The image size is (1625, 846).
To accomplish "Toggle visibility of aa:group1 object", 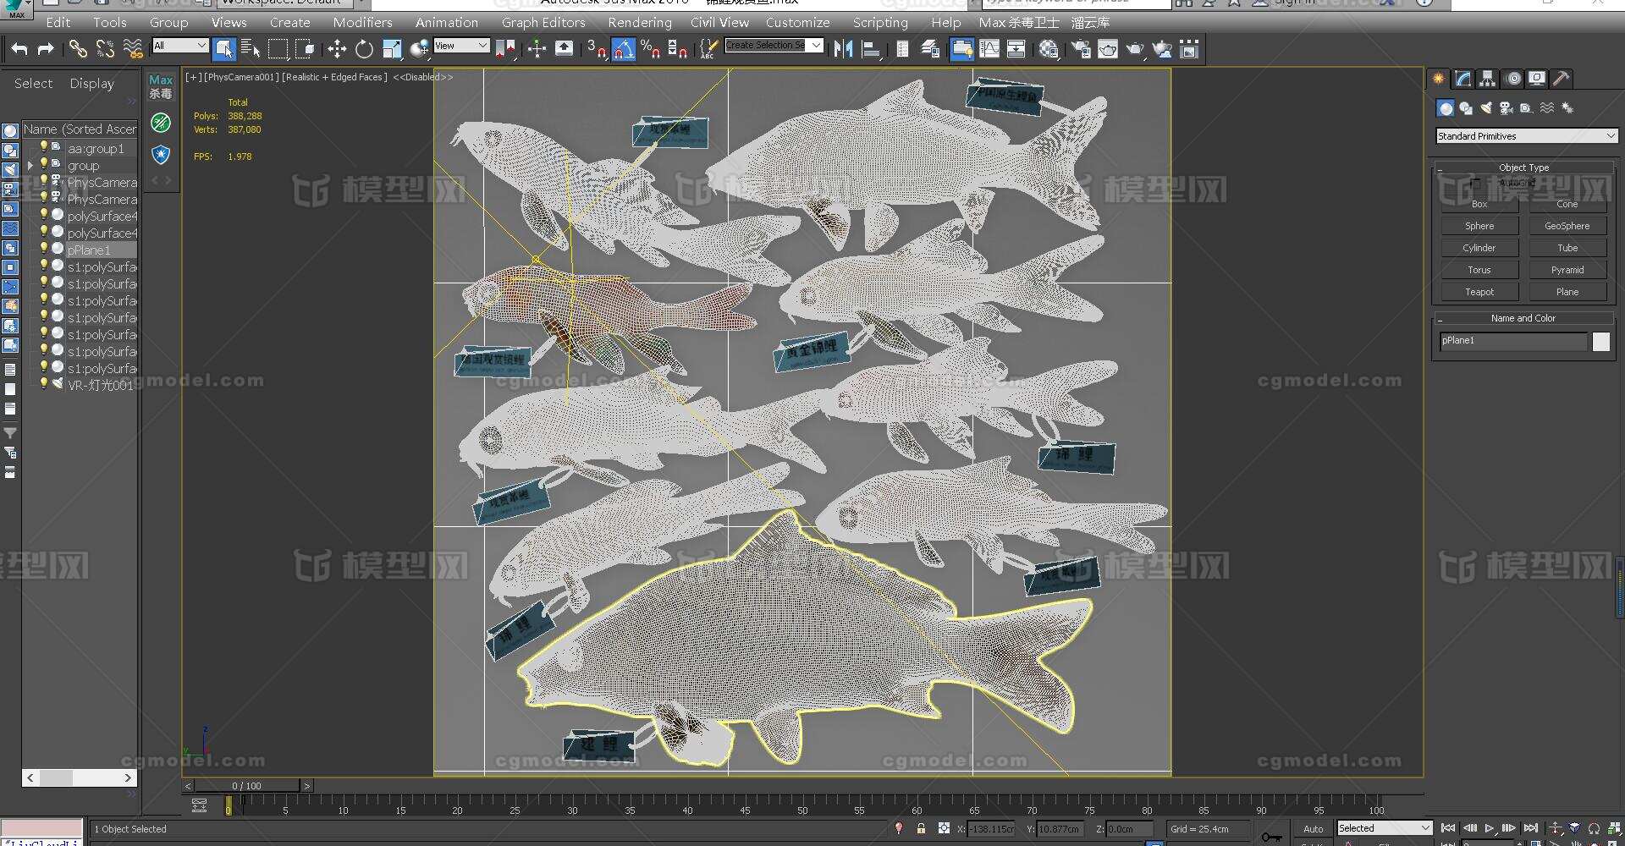I will click(44, 147).
